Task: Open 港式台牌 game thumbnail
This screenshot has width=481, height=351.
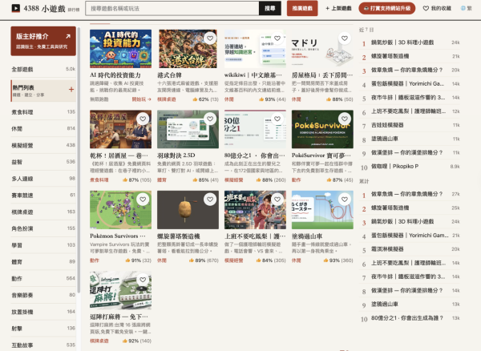Action: (x=188, y=49)
